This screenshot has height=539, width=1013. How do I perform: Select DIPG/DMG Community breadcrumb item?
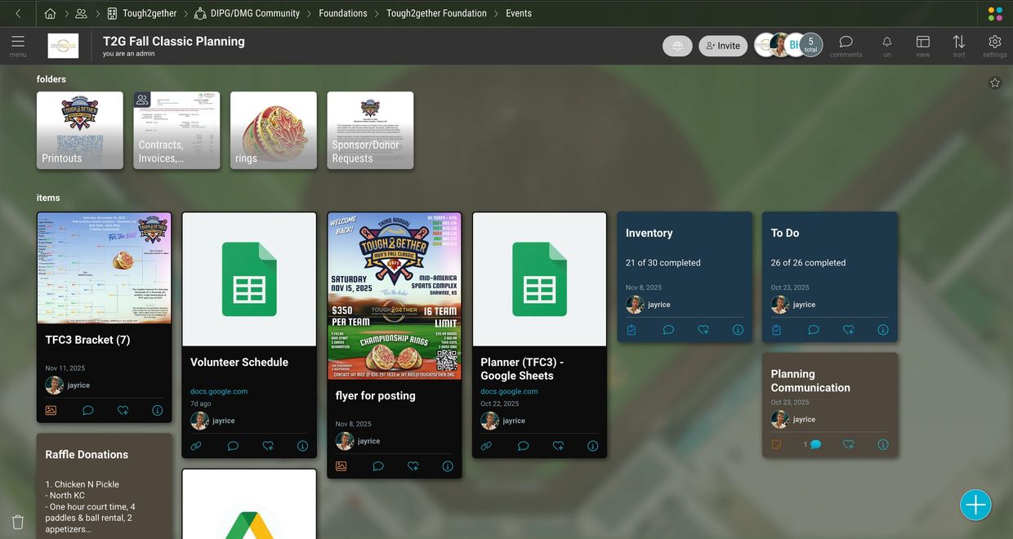pyautogui.click(x=254, y=13)
